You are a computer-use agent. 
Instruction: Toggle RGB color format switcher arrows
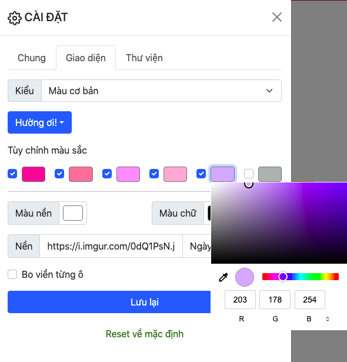click(x=328, y=319)
